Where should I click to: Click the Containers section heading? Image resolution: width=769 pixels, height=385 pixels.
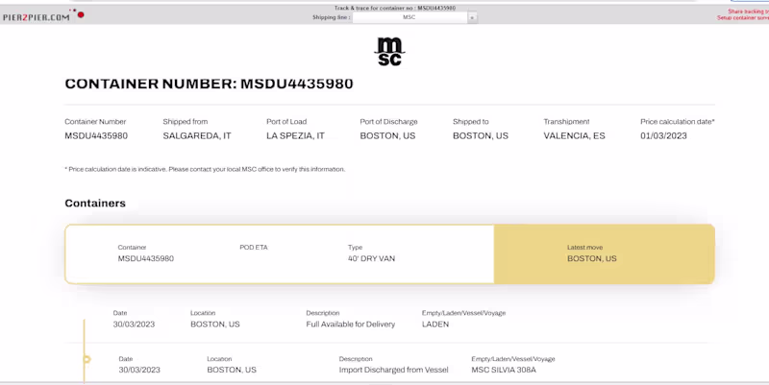pyautogui.click(x=95, y=204)
